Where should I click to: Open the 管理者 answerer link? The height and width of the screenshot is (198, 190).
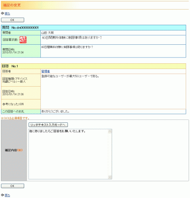tap(46, 71)
